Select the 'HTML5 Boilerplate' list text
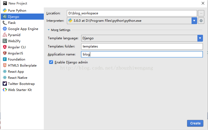This screenshot has width=208, height=130. click(x=22, y=65)
